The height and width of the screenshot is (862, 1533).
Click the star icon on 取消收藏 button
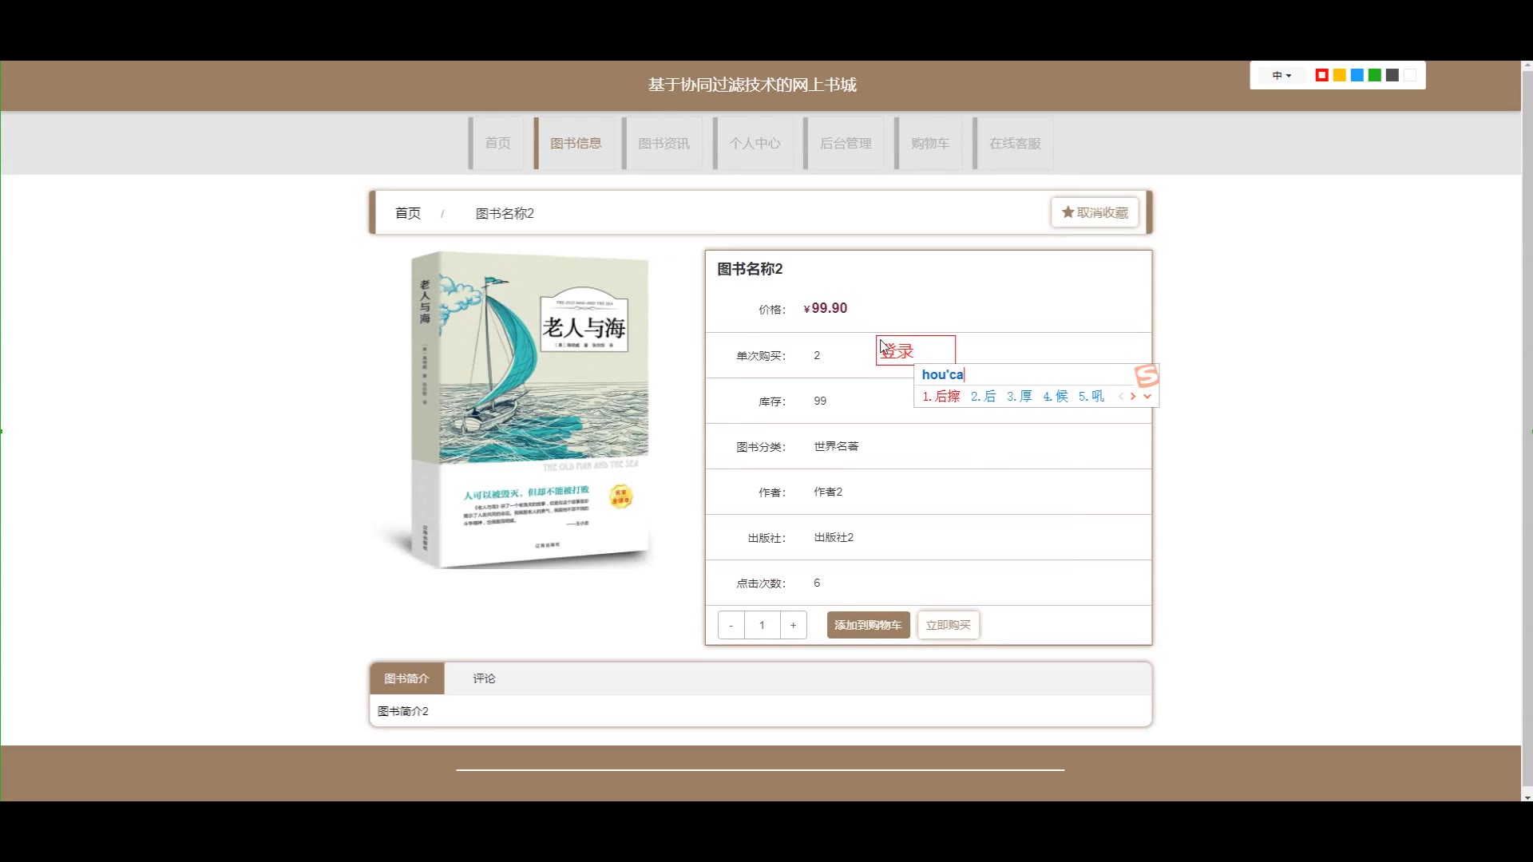pyautogui.click(x=1068, y=212)
